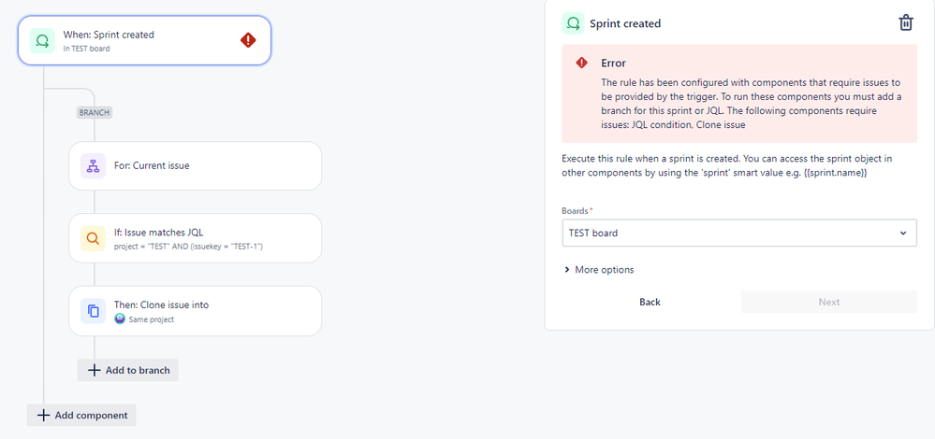Screen dimensions: 935x439
Task: Click the plus icon of Add to branch
Action: [x=94, y=370]
